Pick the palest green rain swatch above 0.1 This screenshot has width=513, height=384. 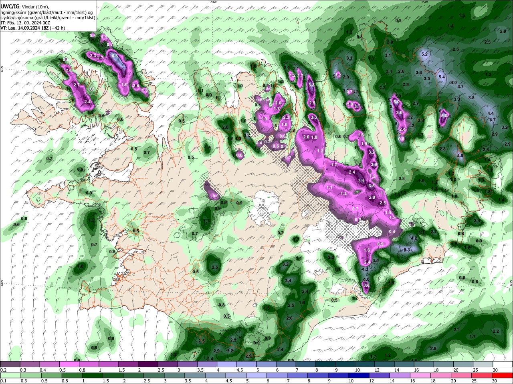(x=10, y=375)
